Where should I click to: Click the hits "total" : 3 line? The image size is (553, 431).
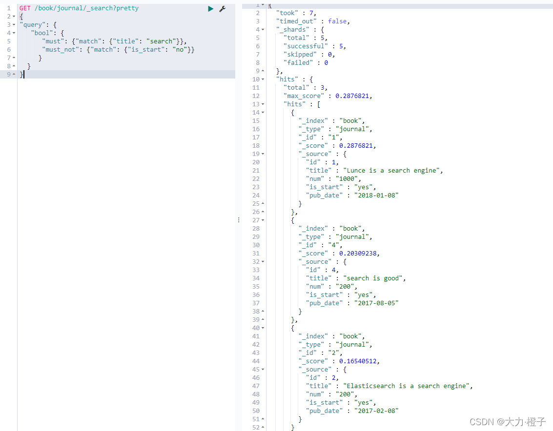306,88
